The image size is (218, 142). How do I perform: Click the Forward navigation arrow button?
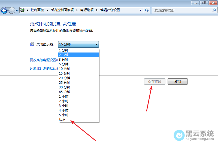(12, 10)
